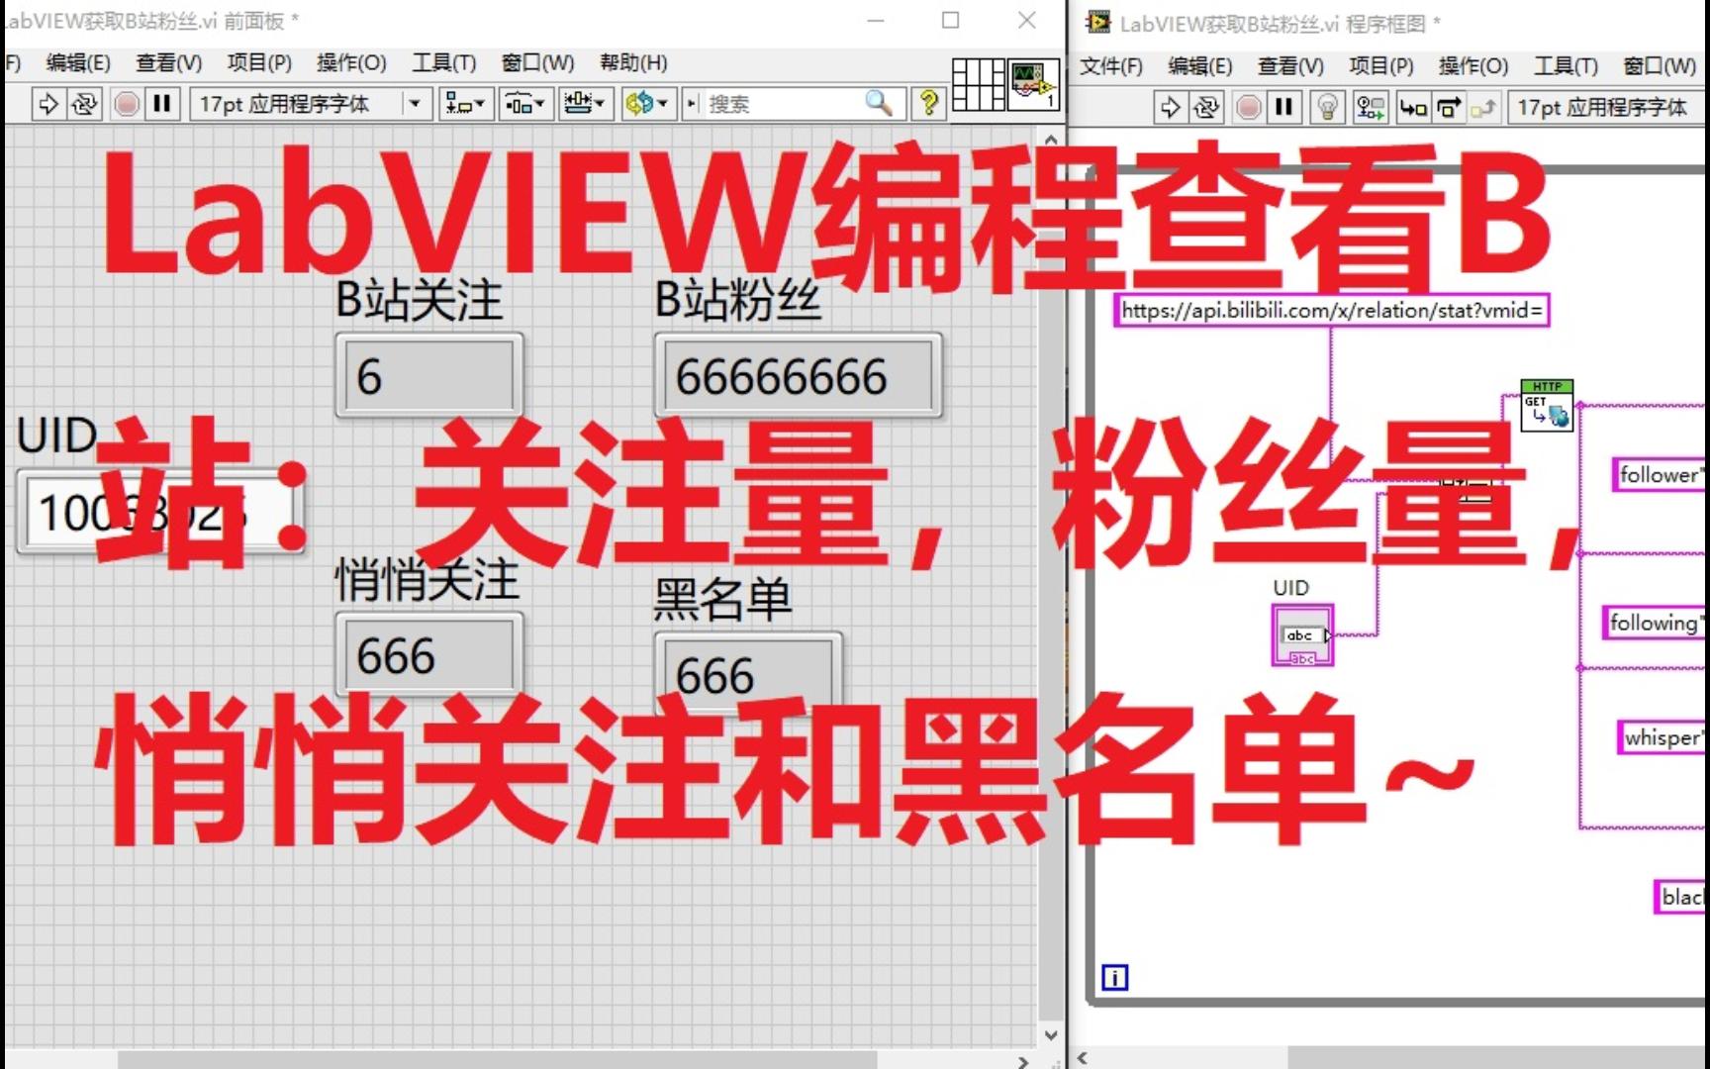Click block diagram horizontal scrollbar left arrow
This screenshot has height=1069, width=1710.
(1083, 1058)
